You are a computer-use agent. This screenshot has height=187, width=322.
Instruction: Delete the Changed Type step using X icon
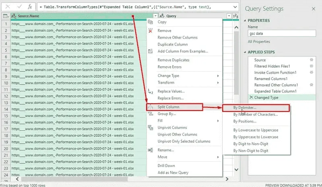coord(252,98)
